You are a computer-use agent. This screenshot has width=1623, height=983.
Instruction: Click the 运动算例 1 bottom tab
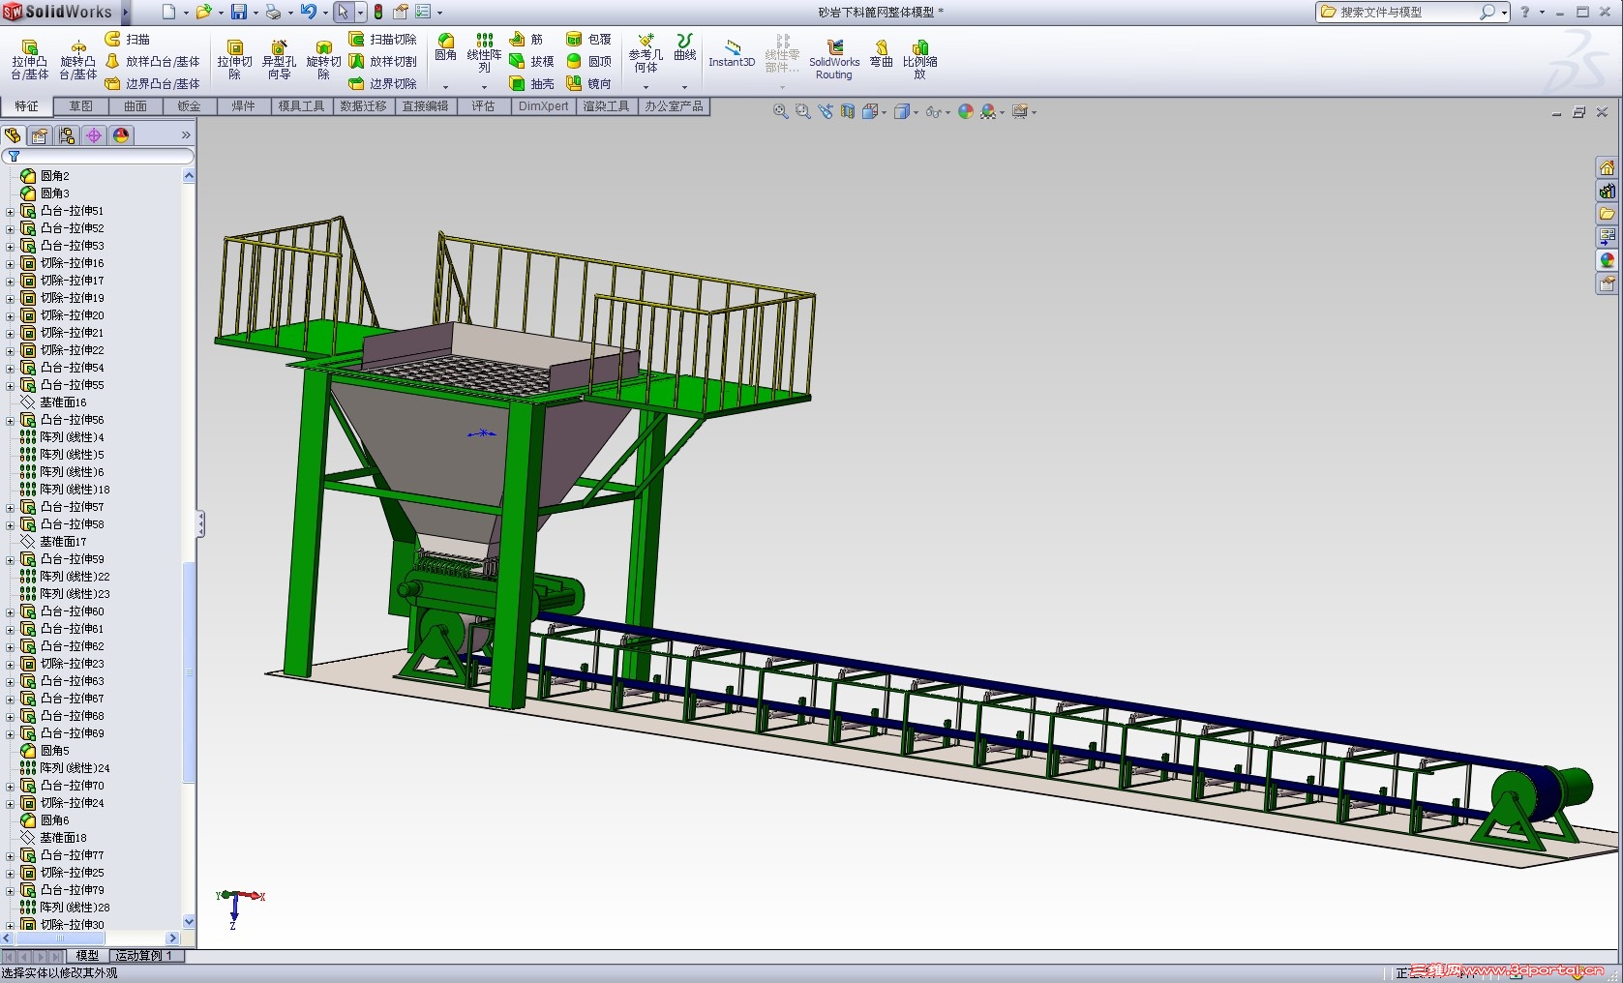point(143,956)
